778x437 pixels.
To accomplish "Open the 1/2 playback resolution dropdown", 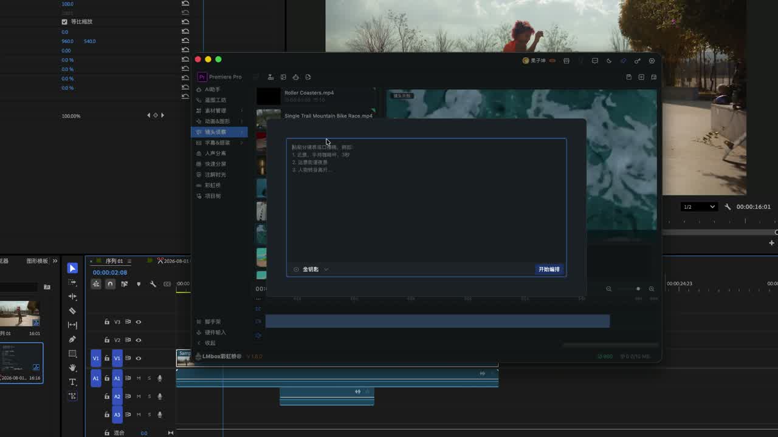I will point(699,207).
